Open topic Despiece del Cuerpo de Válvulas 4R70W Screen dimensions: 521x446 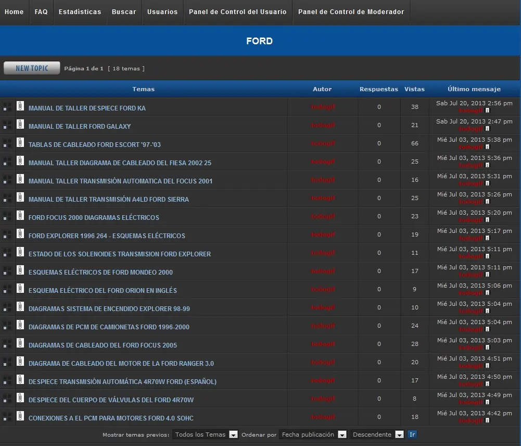coord(111,400)
